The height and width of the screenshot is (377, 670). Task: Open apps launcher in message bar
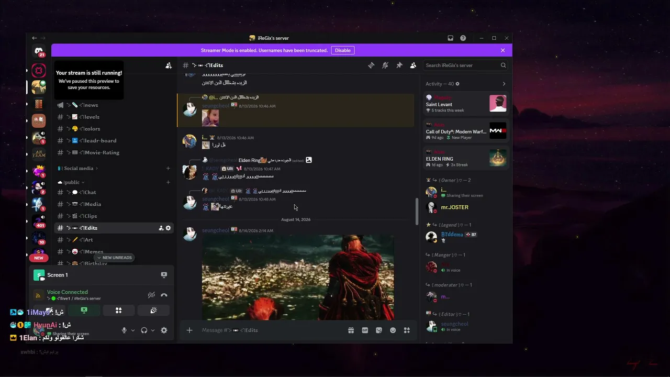pos(407,330)
